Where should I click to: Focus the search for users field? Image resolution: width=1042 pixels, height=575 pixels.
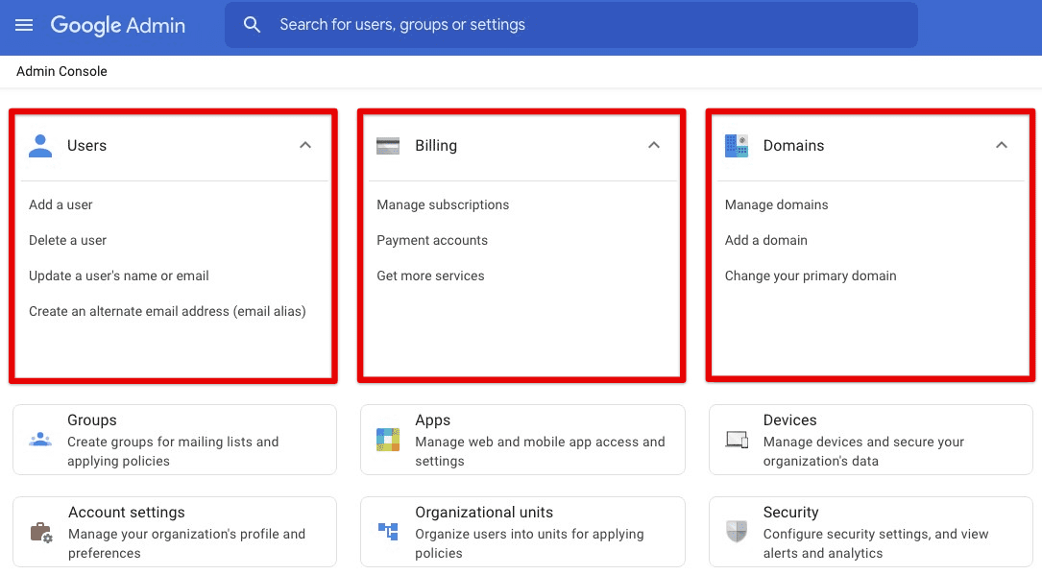coord(571,25)
